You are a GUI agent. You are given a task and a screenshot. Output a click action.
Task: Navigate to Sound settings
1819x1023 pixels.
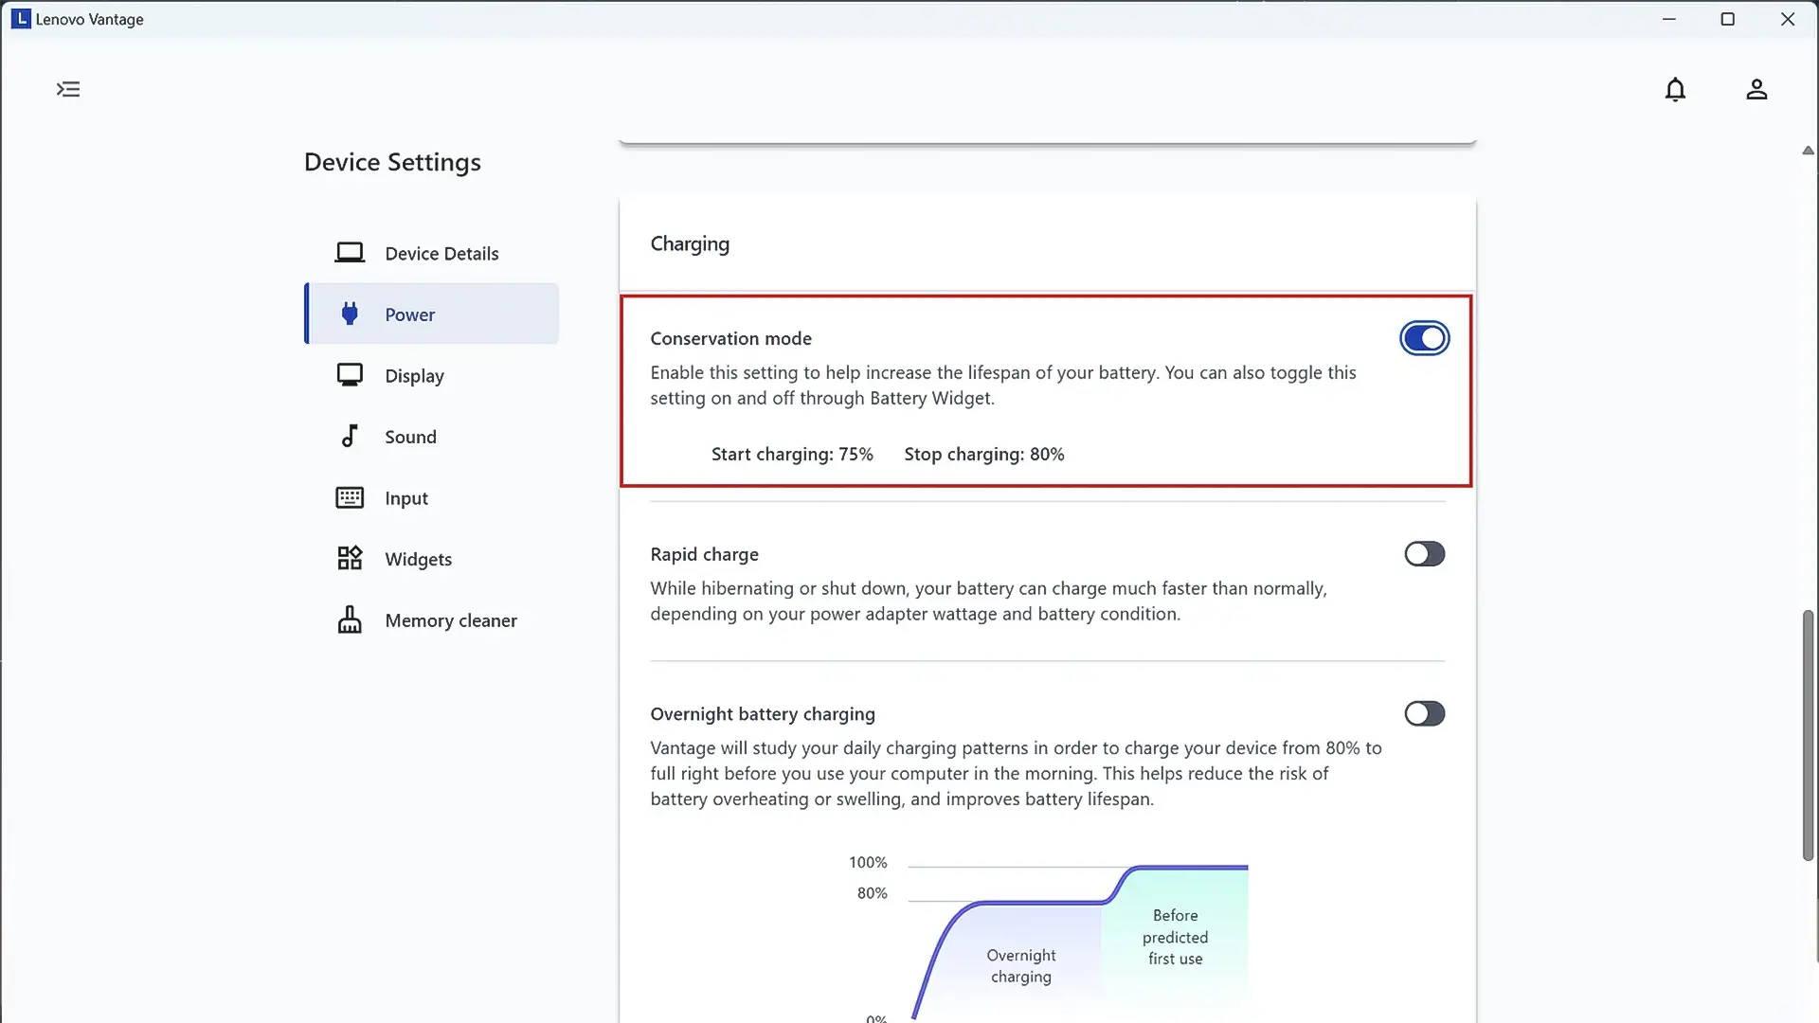[x=410, y=436]
